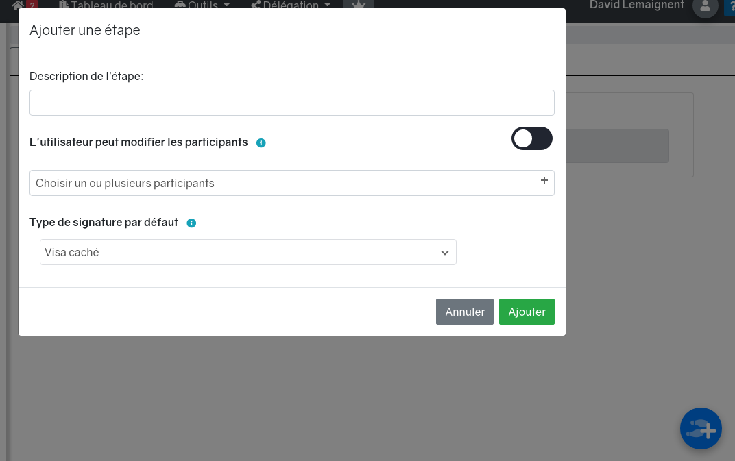The width and height of the screenshot is (735, 461).
Task: Click the Ajouter button
Action: click(527, 312)
